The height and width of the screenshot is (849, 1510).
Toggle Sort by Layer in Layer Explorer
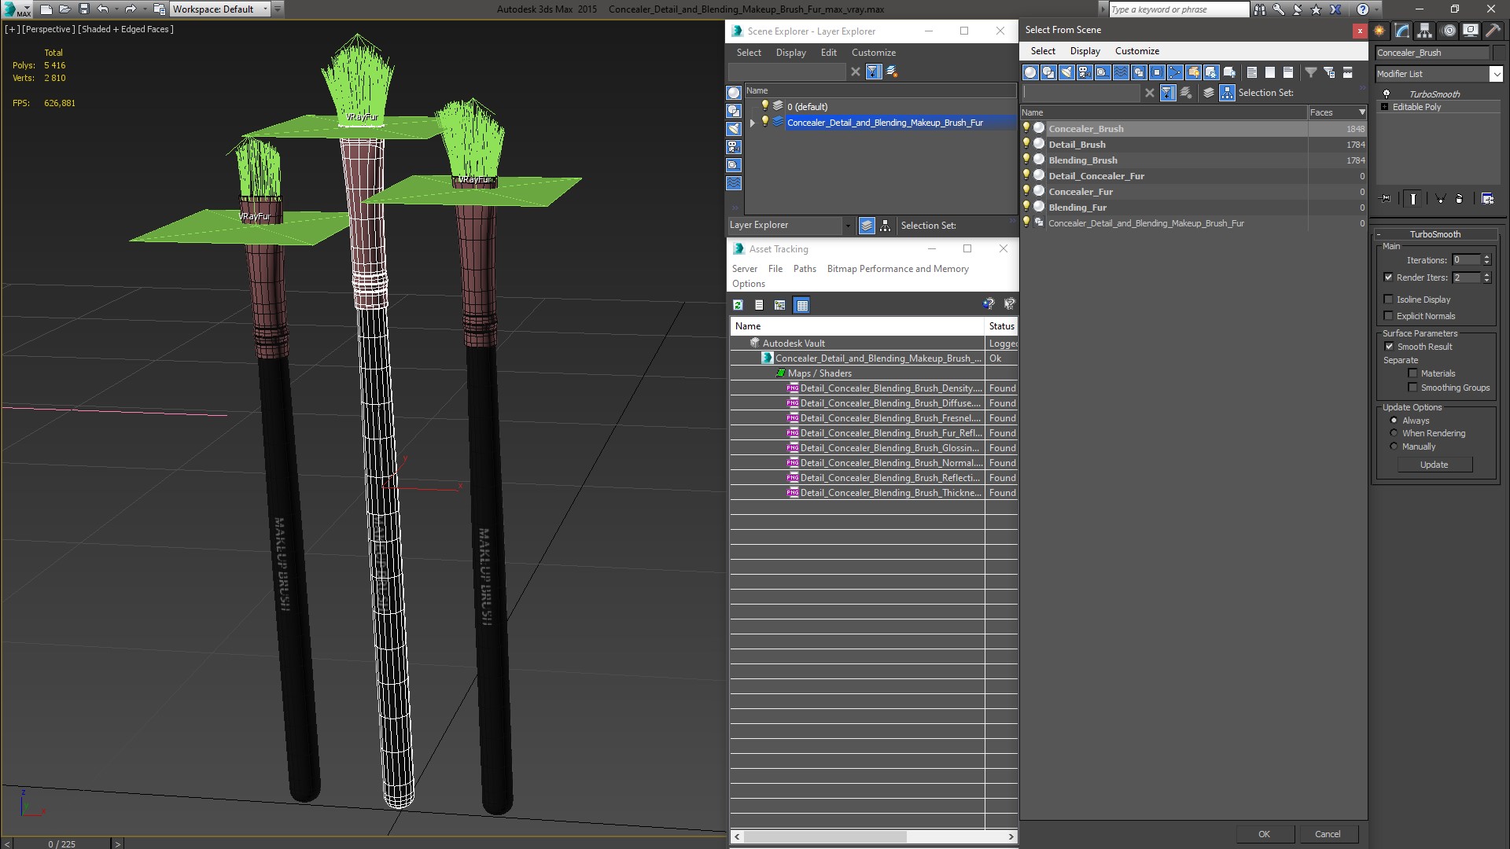coord(867,226)
